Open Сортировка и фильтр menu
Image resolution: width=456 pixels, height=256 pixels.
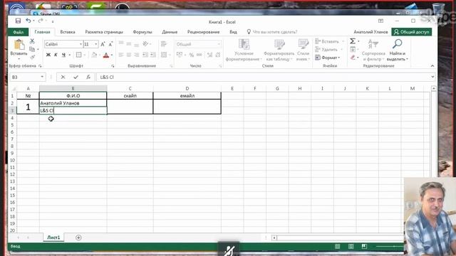click(373, 50)
